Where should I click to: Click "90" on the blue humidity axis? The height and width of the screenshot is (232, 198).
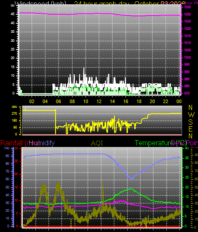[x=7, y=156]
